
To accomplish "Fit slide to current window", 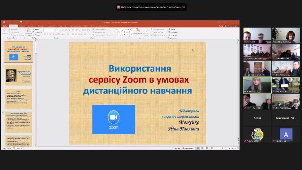I will click(238, 148).
